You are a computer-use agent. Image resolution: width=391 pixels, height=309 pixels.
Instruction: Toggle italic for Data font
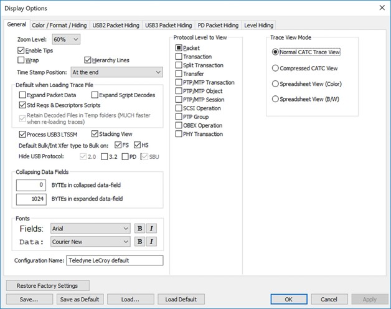click(x=151, y=241)
